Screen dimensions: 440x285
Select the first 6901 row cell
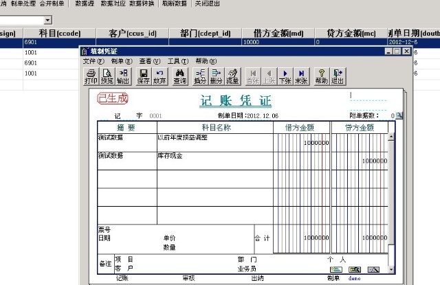coord(60,42)
